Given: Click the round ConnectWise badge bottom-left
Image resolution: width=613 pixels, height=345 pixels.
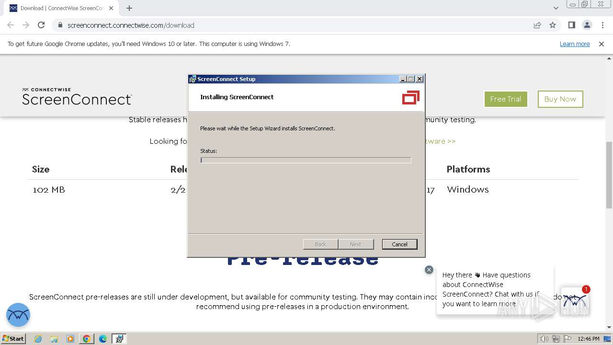Looking at the screenshot, I should [18, 315].
